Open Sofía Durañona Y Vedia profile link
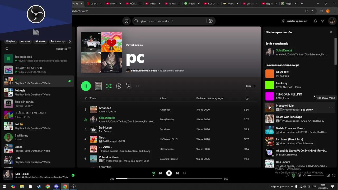The height and width of the screenshot is (190, 338). click(144, 71)
